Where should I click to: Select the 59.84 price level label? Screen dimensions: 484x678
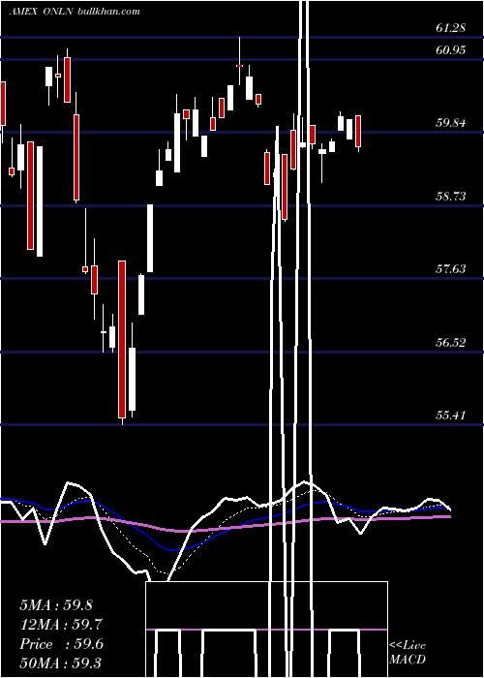coord(451,123)
